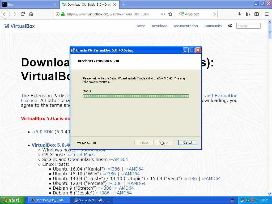Select the Download_Old_Builds_5_0 browser tab
Image resolution: width=272 pixels, height=204 pixels.
point(89,5)
